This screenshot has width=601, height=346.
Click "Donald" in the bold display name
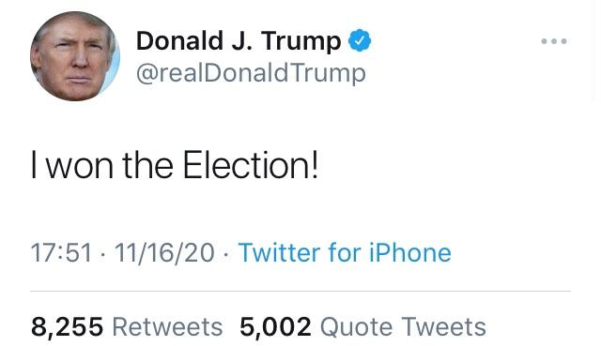pos(179,40)
